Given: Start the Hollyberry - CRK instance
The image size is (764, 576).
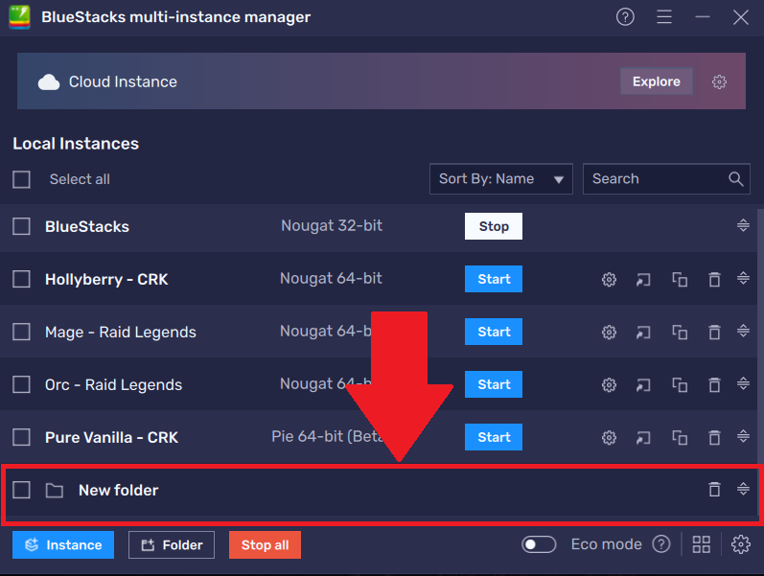Looking at the screenshot, I should coord(494,279).
